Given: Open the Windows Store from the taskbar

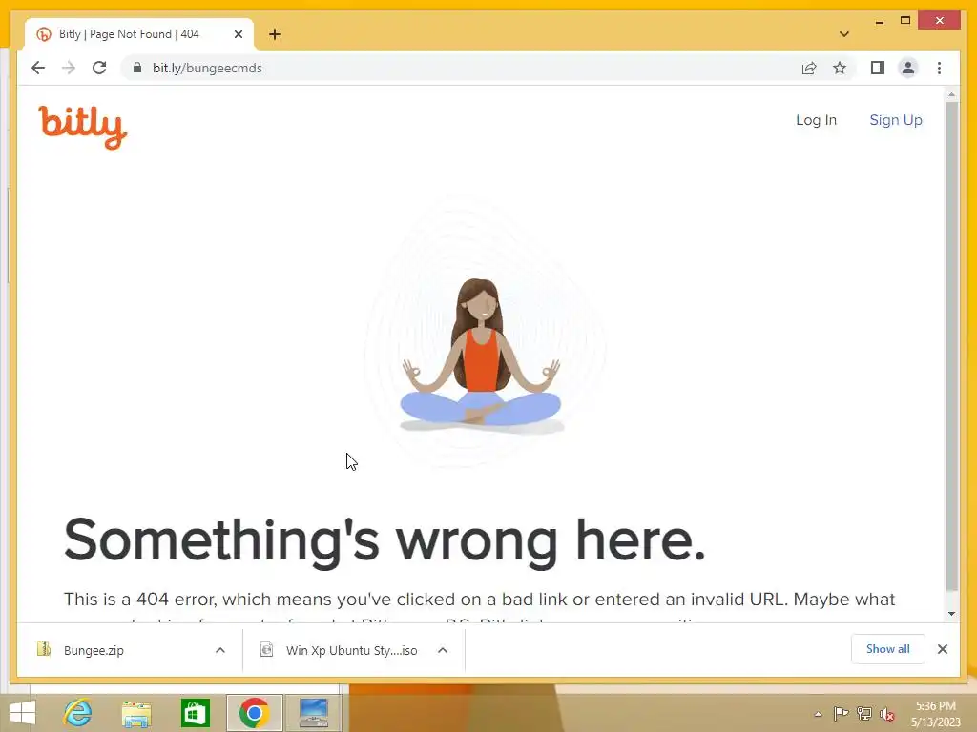Looking at the screenshot, I should coord(195,713).
